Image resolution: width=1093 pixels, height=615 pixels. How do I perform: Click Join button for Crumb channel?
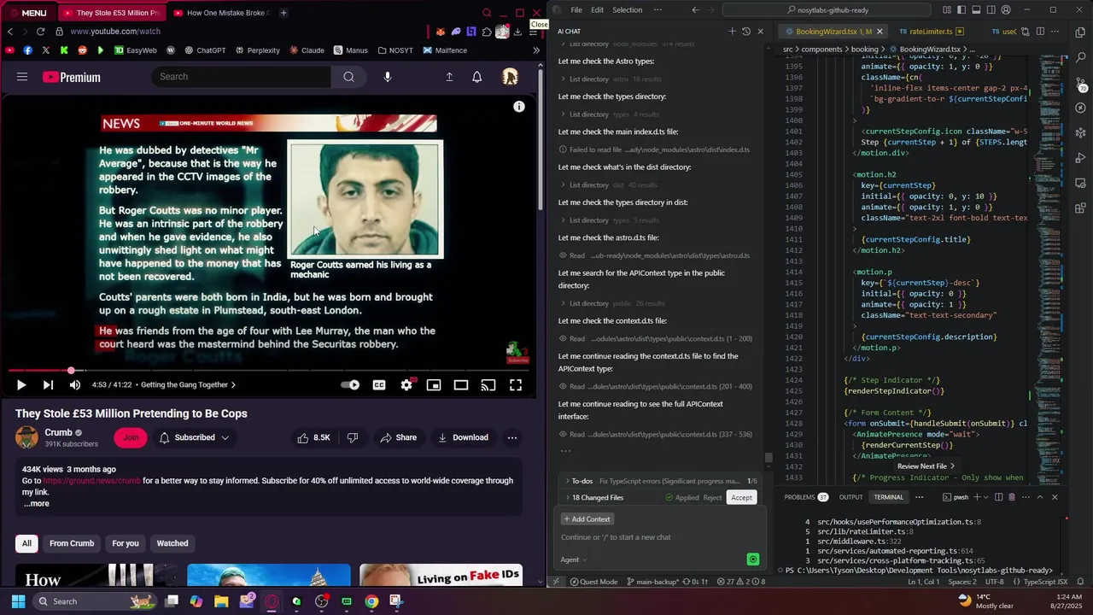point(131,437)
